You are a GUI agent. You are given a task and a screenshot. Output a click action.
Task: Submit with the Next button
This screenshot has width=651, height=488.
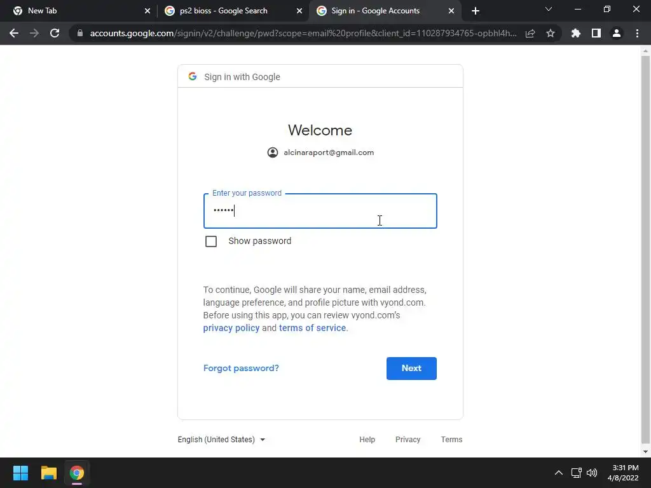(411, 369)
